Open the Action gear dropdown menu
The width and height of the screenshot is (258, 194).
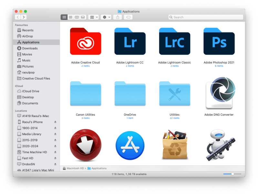(106, 17)
